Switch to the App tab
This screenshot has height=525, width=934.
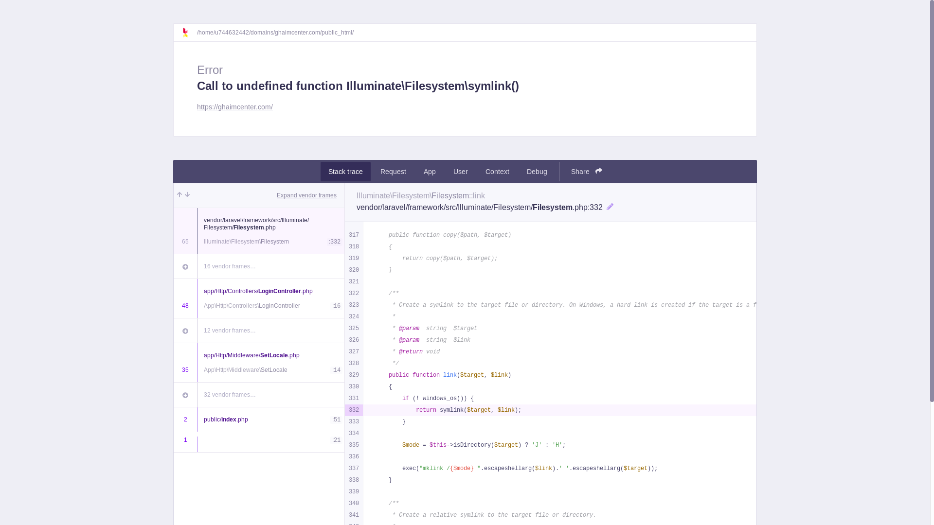pos(430,172)
